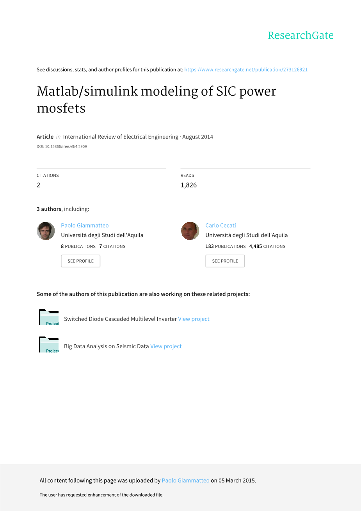Click the Big Data Analysis project folder icon
Image resolution: width=361 pixels, height=511 pixels.
49,345
